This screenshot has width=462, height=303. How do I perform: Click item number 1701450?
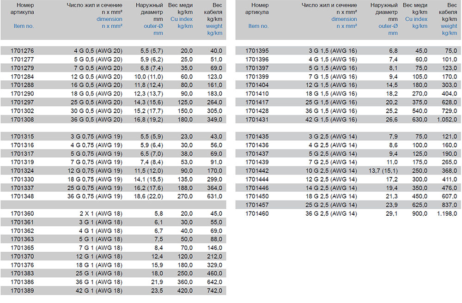pyautogui.click(x=257, y=196)
